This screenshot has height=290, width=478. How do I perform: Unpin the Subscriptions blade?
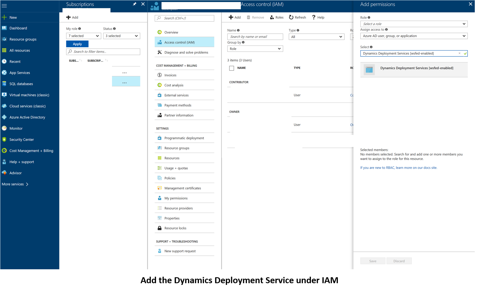[x=134, y=4]
